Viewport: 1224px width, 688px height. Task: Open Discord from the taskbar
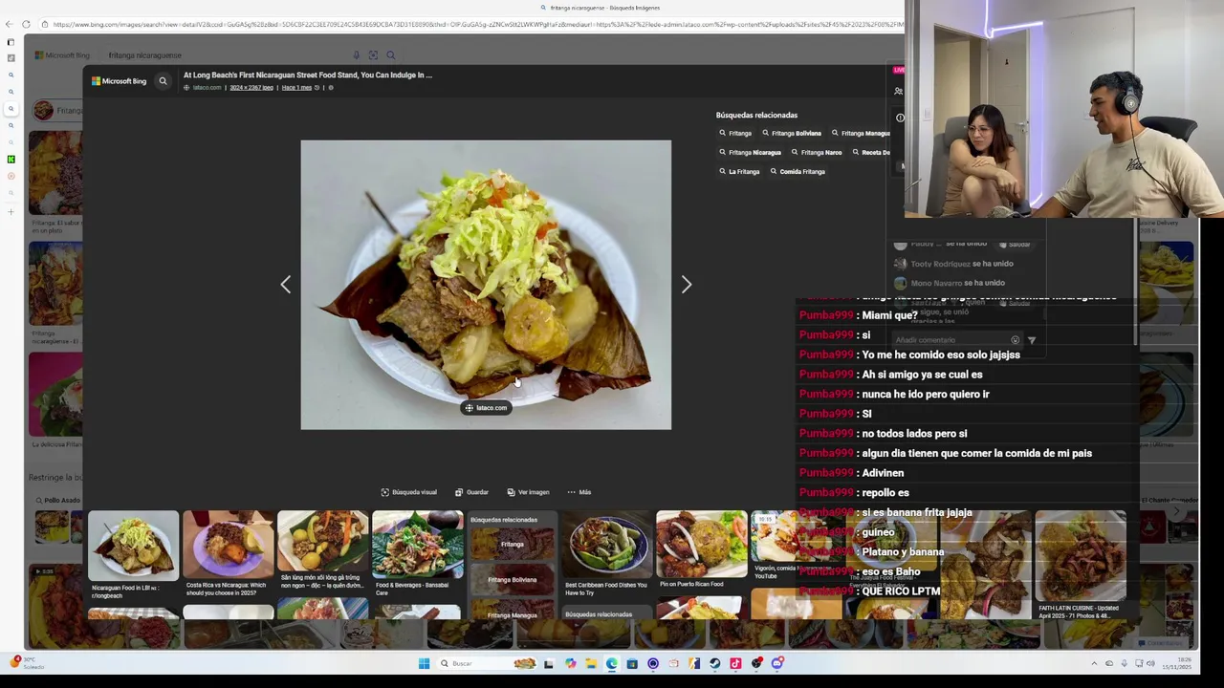[x=777, y=663]
